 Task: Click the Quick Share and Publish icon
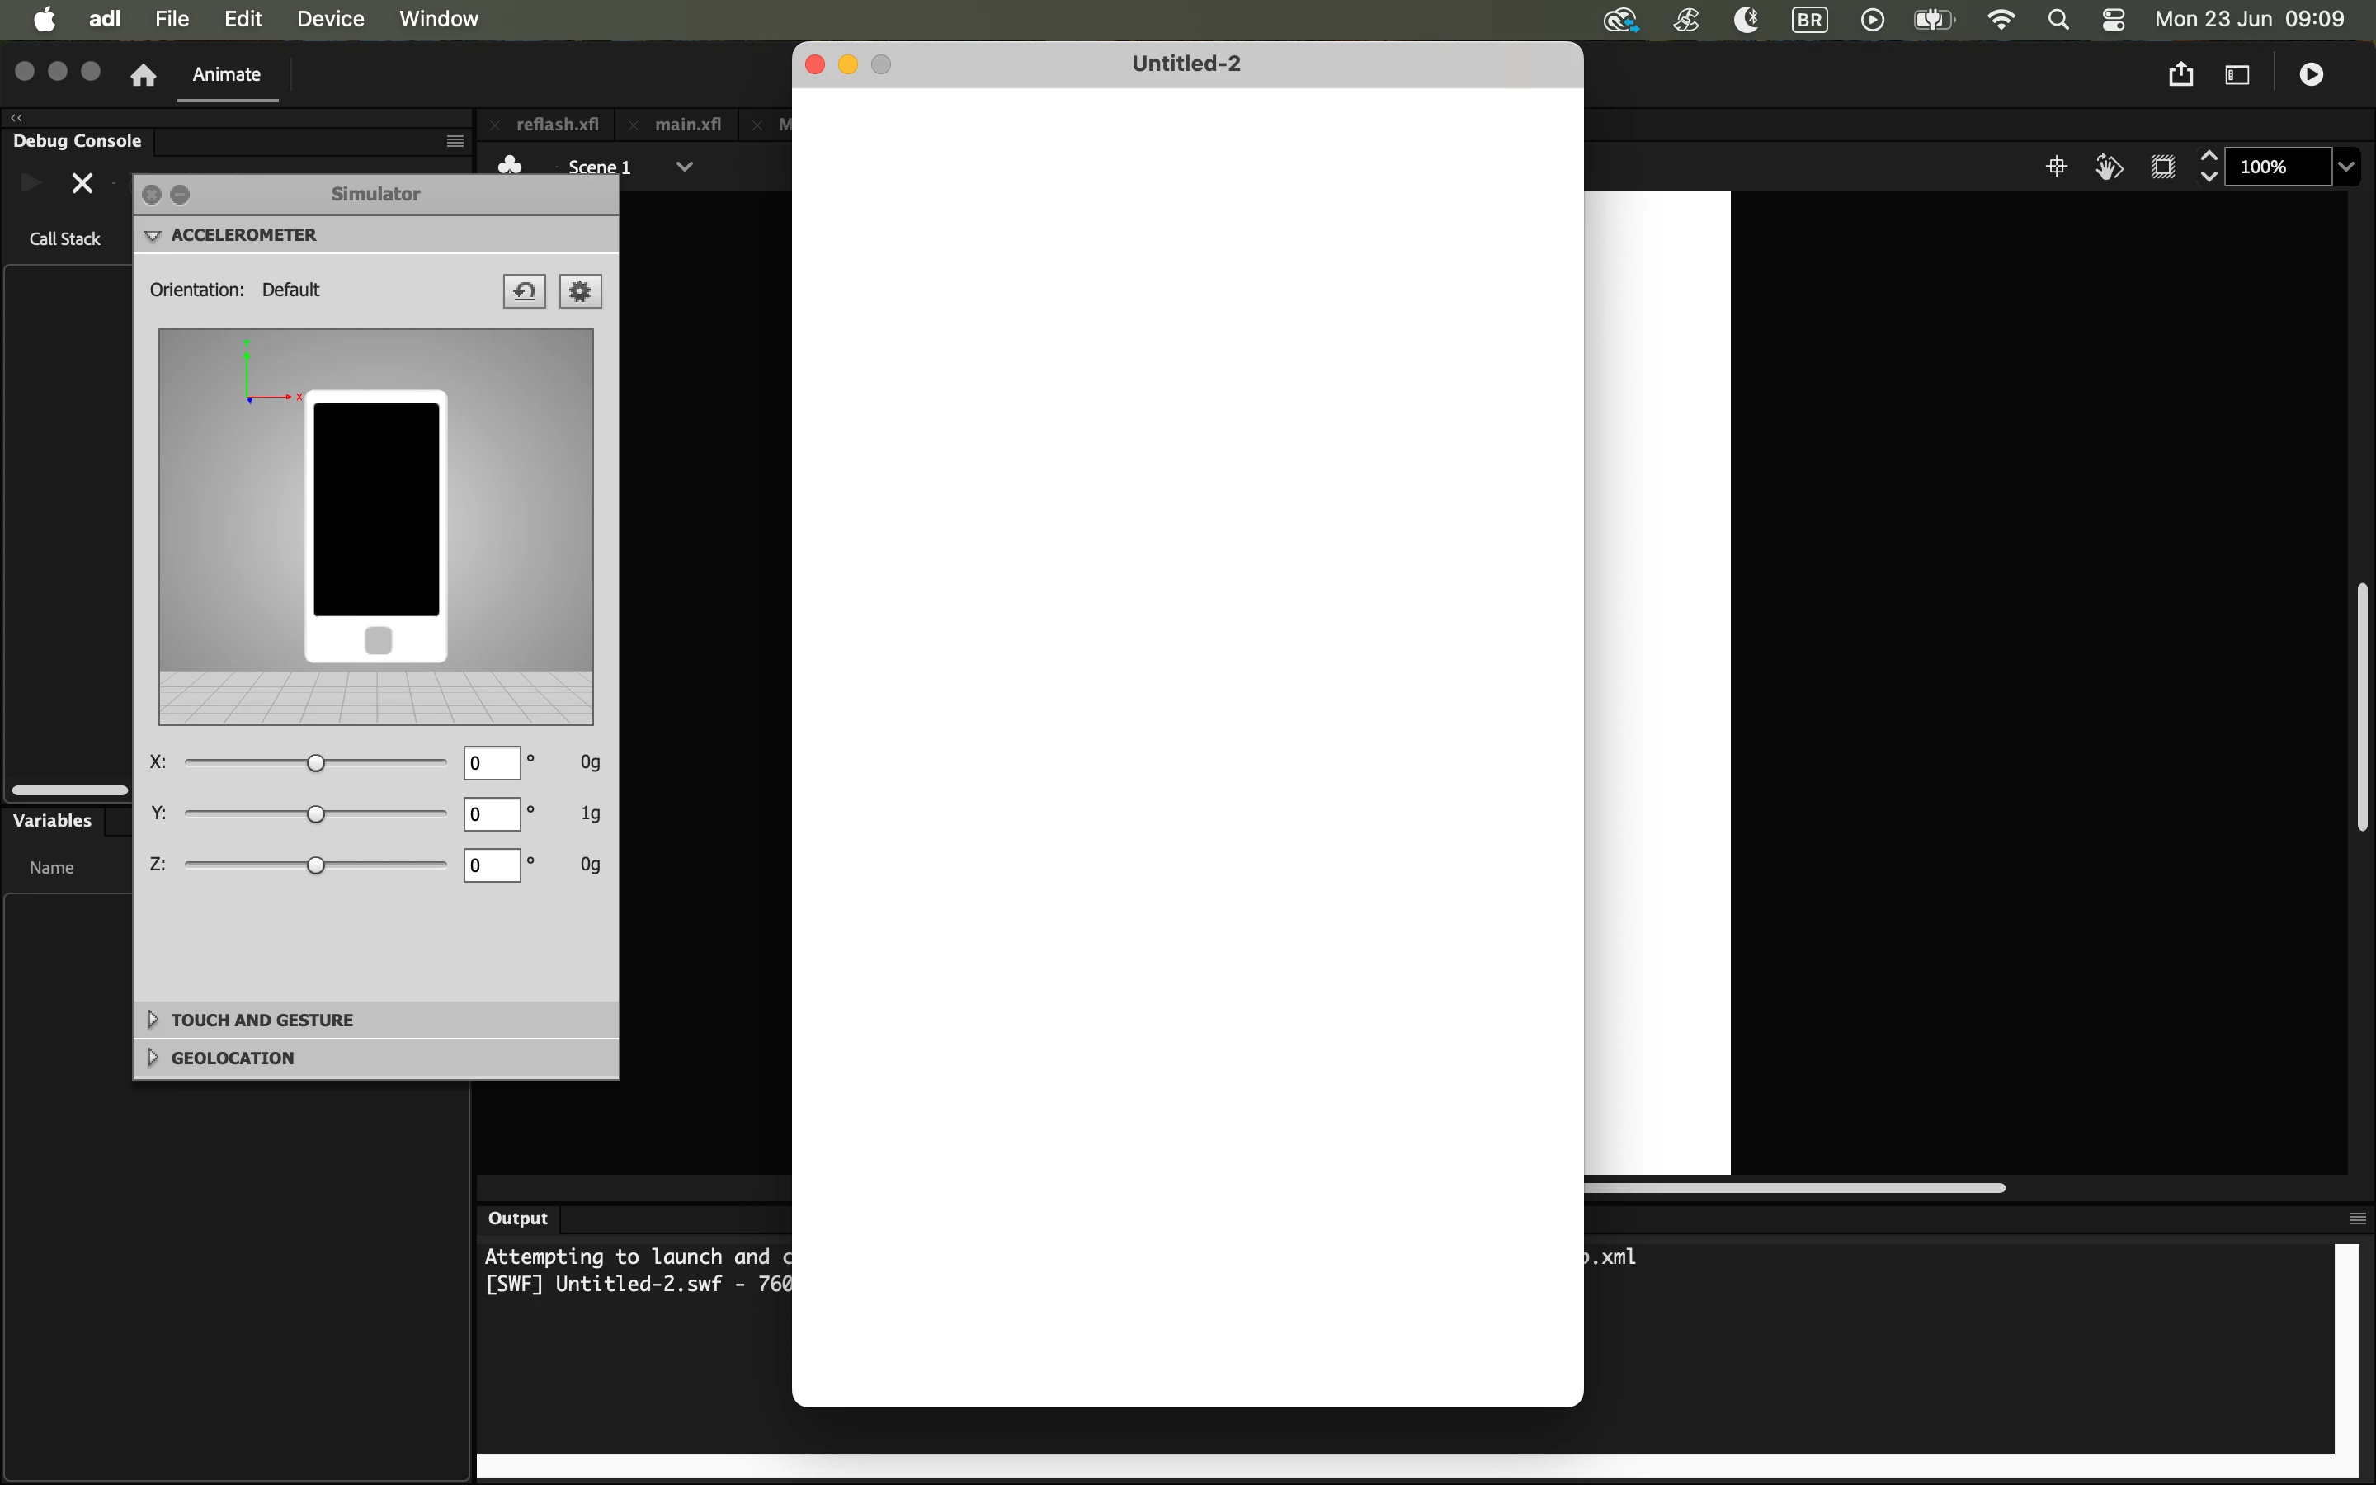coord(2180,74)
